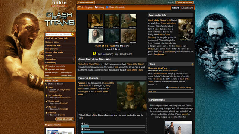Open the Entertainment hub dropdown
The height and width of the screenshot is (134, 239).
point(60,6)
